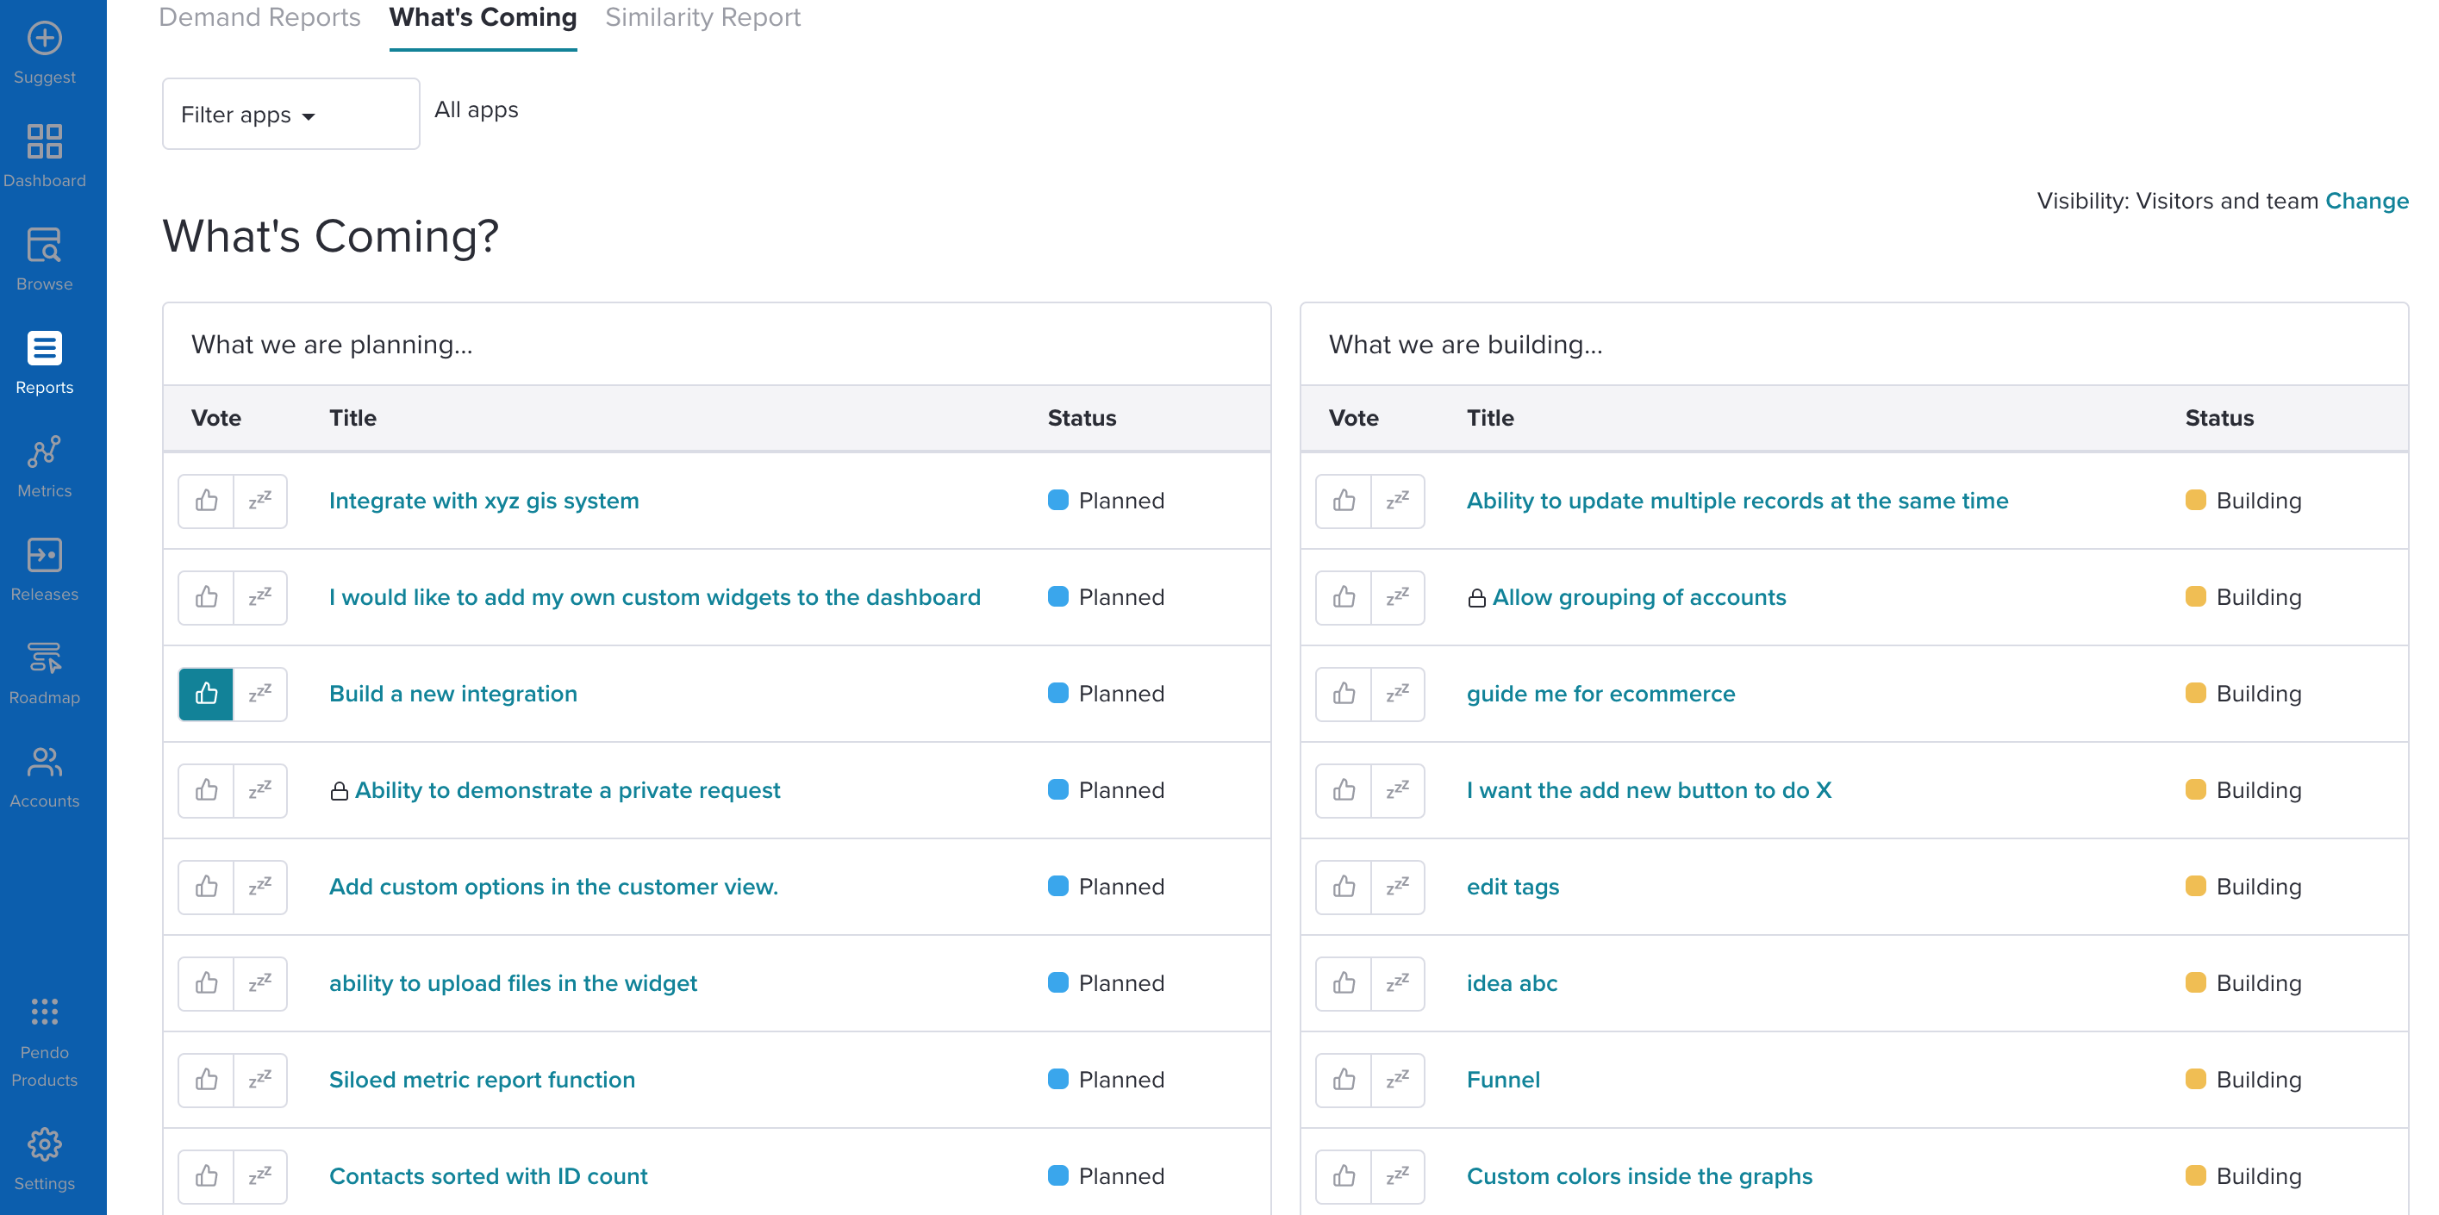Snooze the 'edit tags' request
Image resolution: width=2439 pixels, height=1215 pixels.
click(x=1398, y=888)
